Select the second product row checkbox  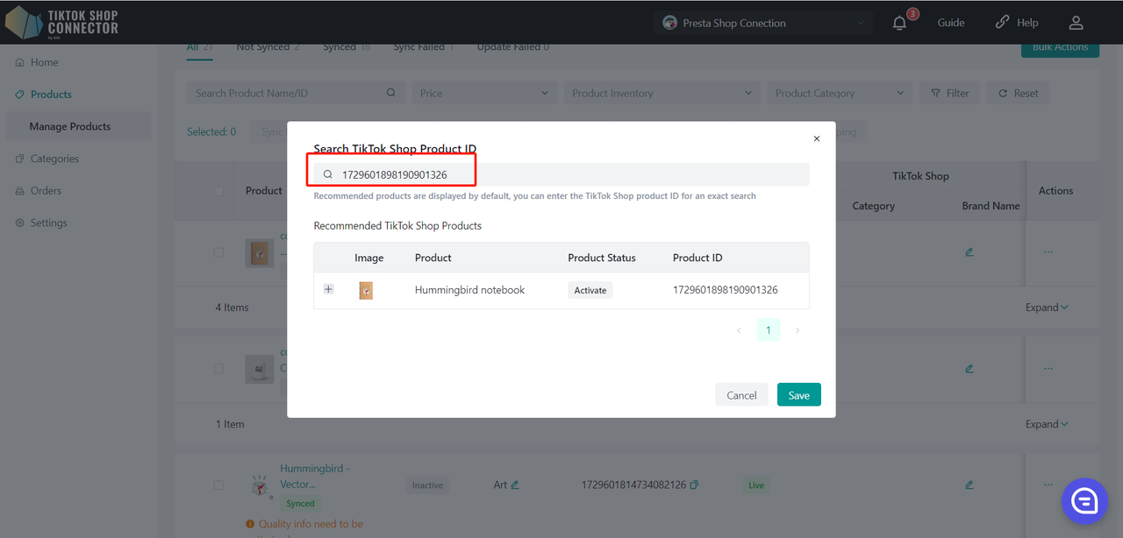click(x=218, y=369)
